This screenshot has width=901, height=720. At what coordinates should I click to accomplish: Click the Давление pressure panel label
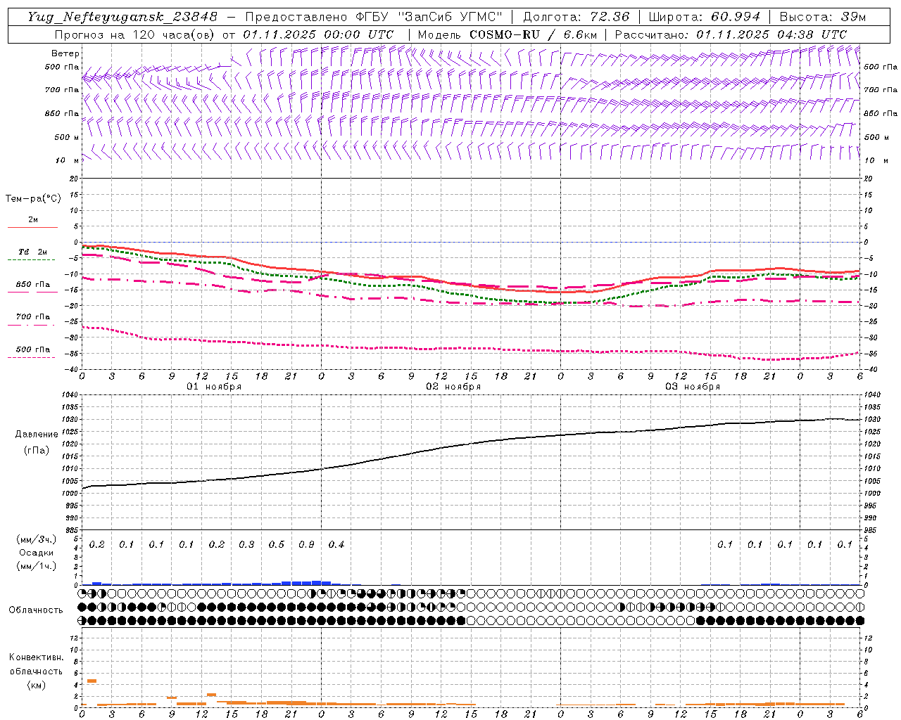(37, 435)
